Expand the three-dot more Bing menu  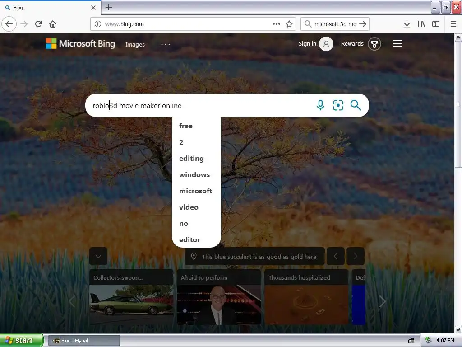[165, 44]
